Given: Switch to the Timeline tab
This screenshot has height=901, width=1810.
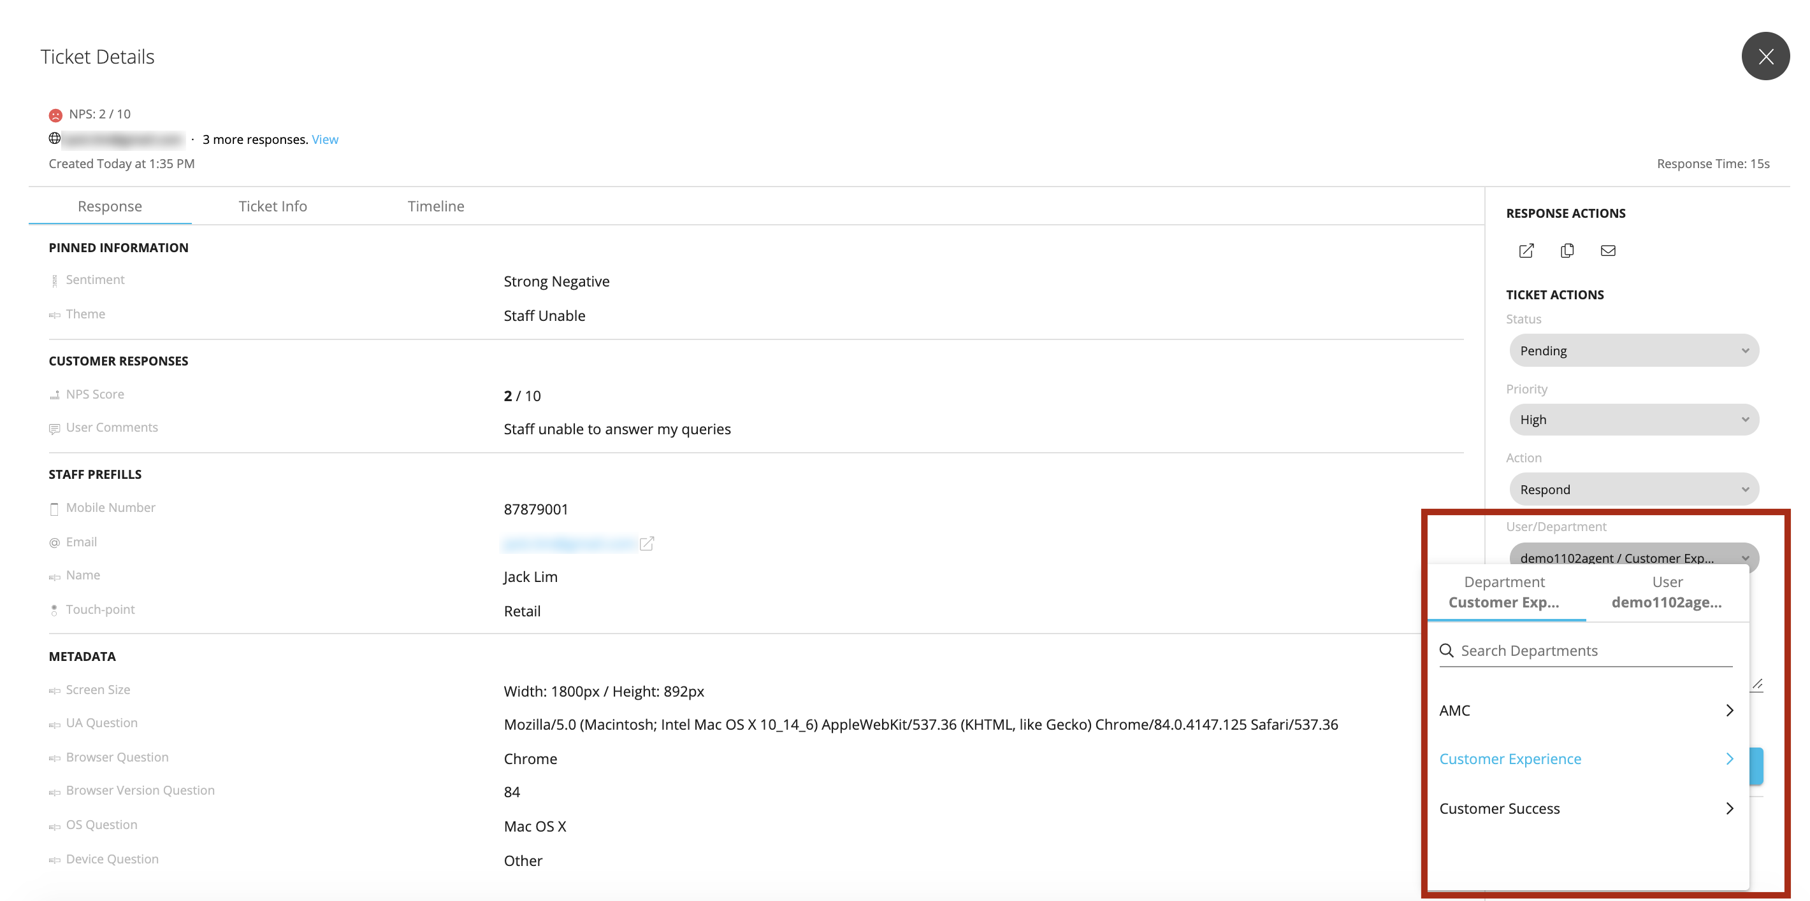Looking at the screenshot, I should click(435, 205).
